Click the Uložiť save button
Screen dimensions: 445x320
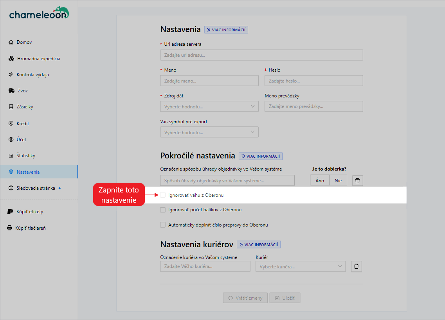pyautogui.click(x=285, y=298)
